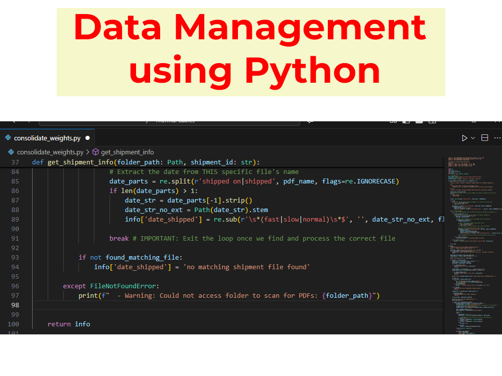Jump to sticky header def get_shipment_info
Image resolution: width=502 pixels, height=376 pixels.
pos(146,162)
